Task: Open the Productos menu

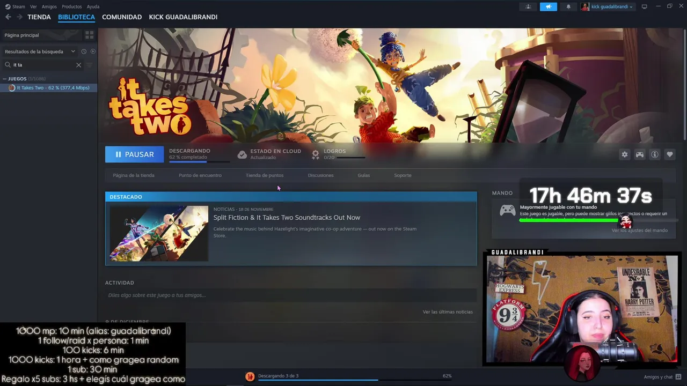Action: (x=72, y=7)
